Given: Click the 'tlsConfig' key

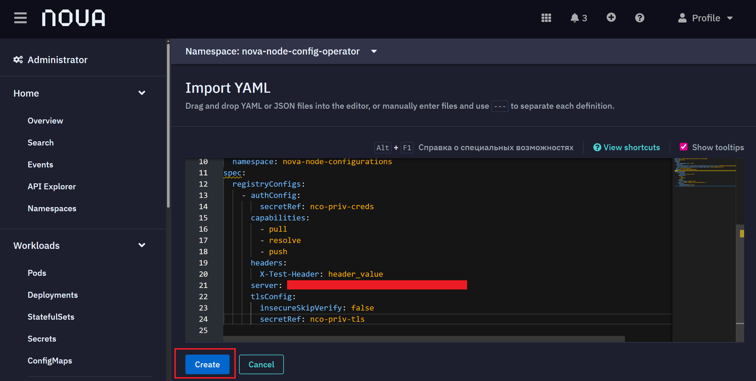Looking at the screenshot, I should 271,297.
